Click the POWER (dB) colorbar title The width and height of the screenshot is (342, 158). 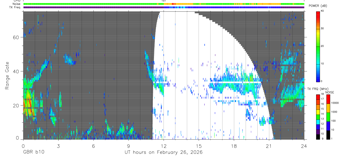tap(317, 6)
